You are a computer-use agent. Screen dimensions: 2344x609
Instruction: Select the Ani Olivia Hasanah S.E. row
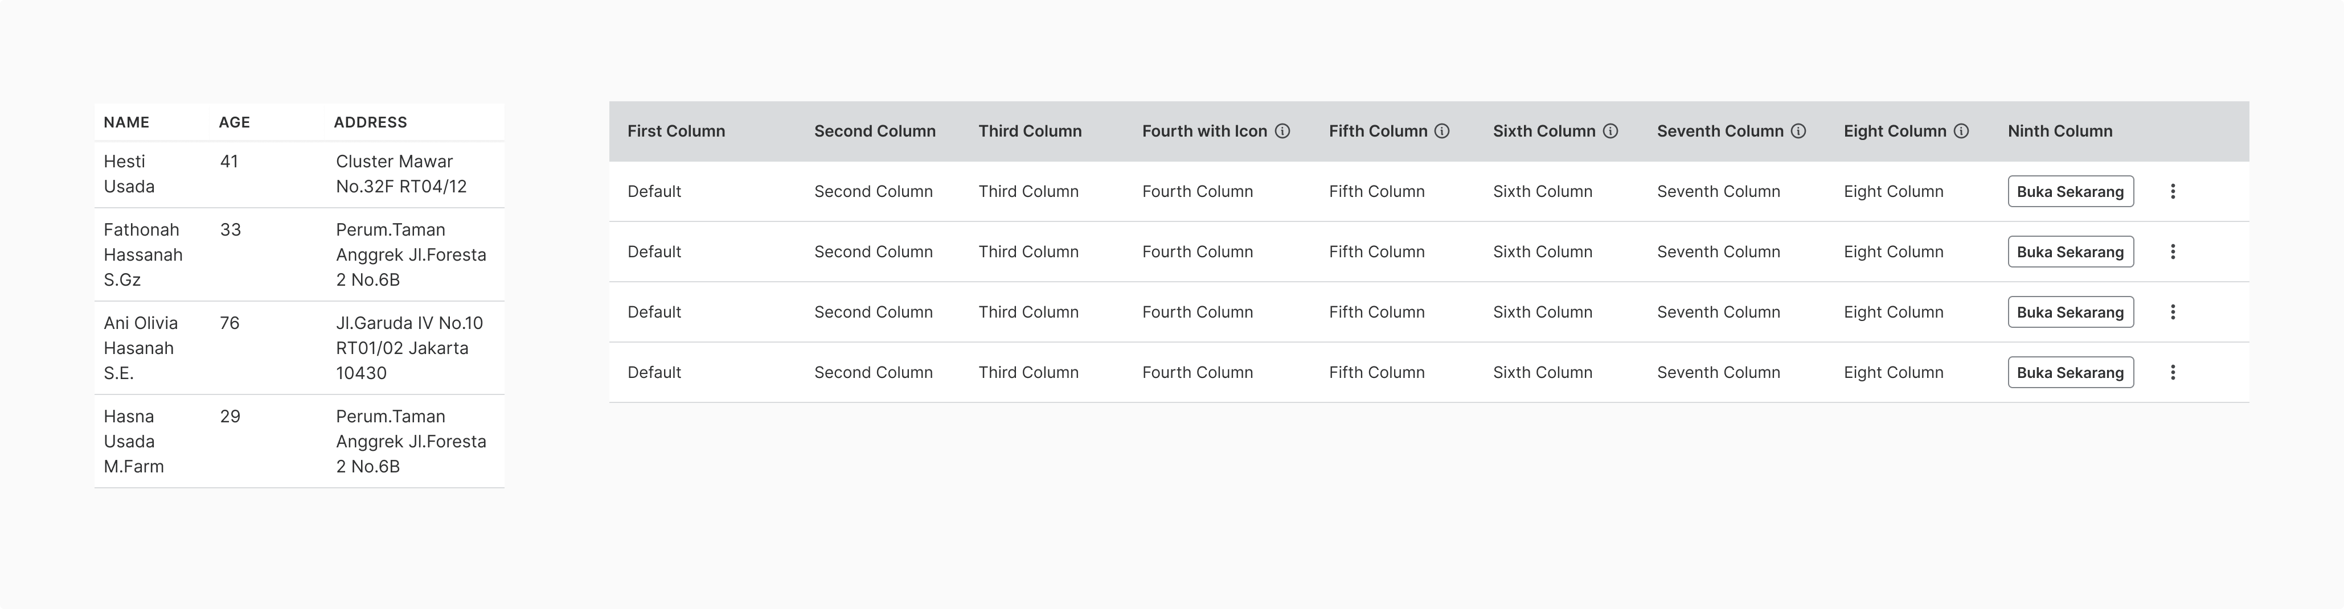(300, 347)
